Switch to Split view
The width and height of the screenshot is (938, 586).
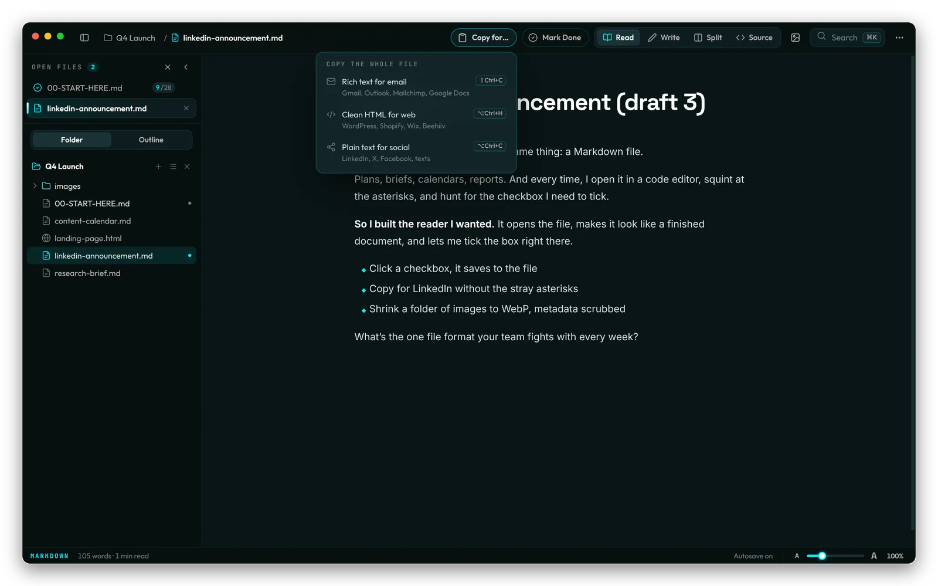click(708, 38)
